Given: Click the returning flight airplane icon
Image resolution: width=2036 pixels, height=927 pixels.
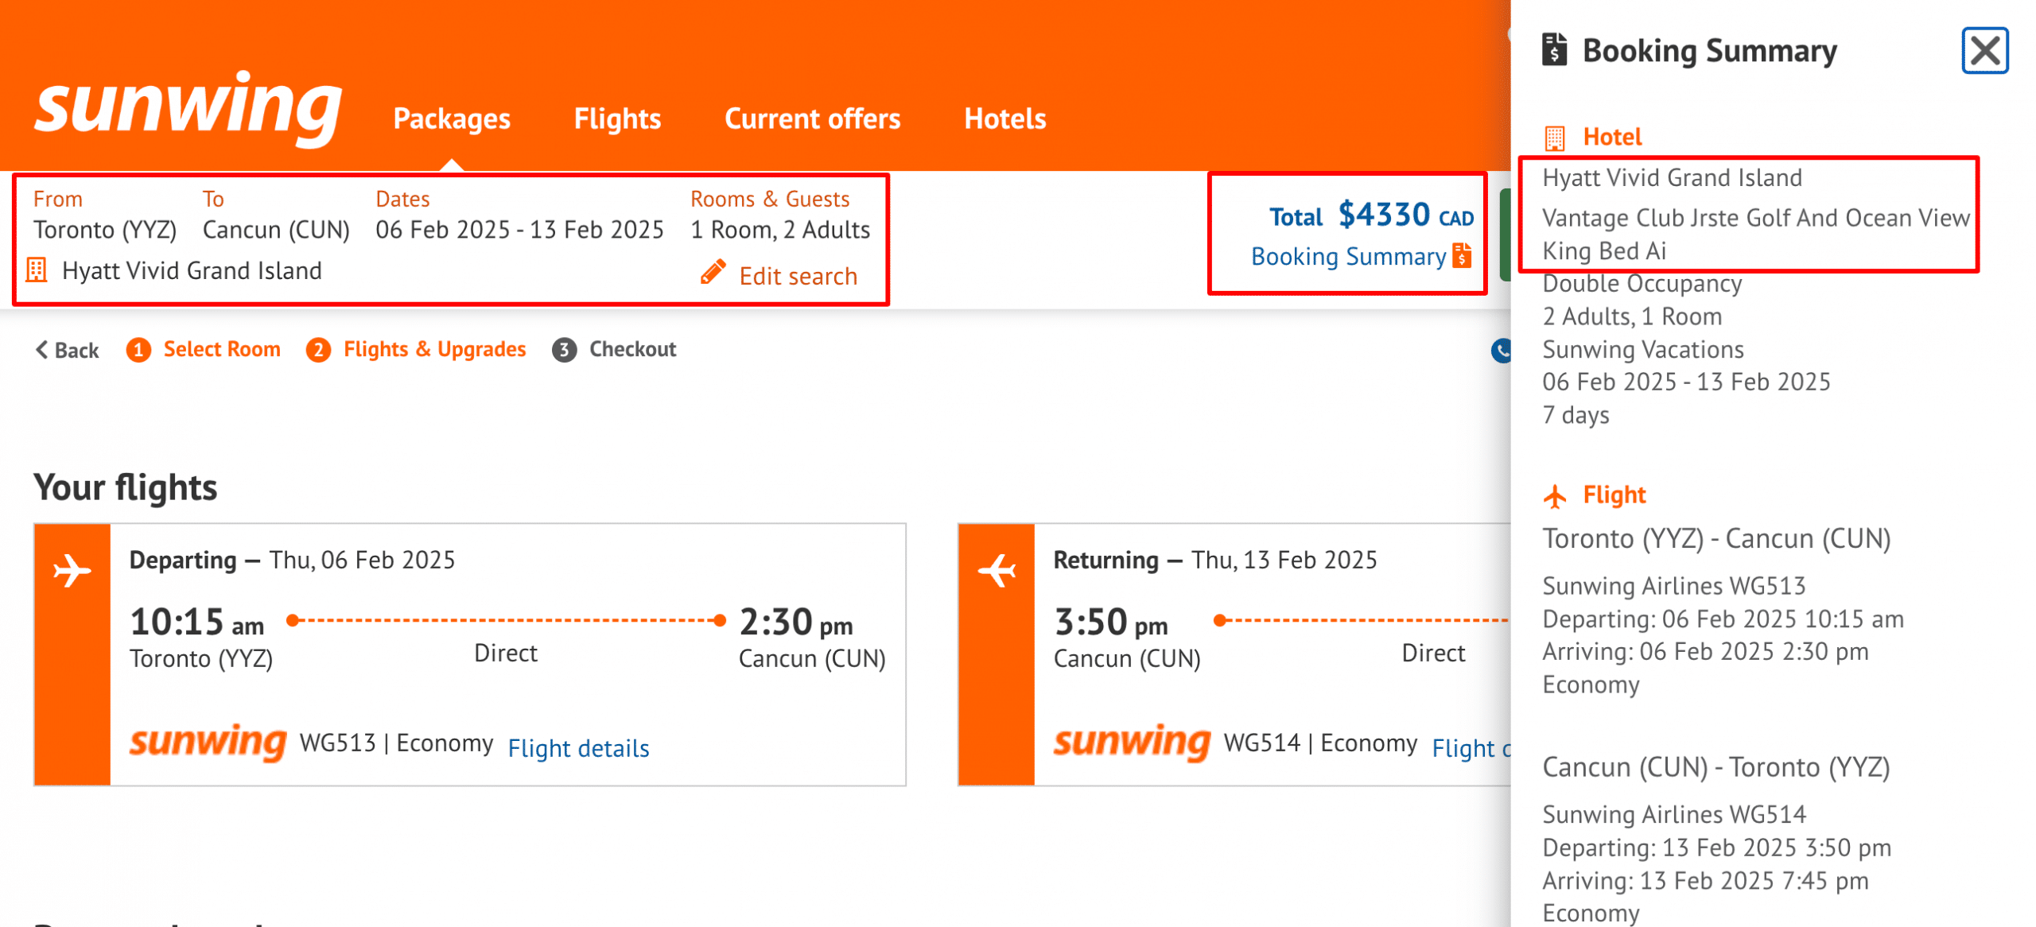Looking at the screenshot, I should pos(997,571).
